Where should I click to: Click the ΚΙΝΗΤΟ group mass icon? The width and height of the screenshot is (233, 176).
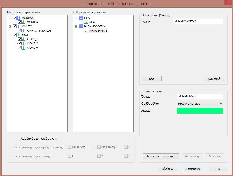coord(18,27)
